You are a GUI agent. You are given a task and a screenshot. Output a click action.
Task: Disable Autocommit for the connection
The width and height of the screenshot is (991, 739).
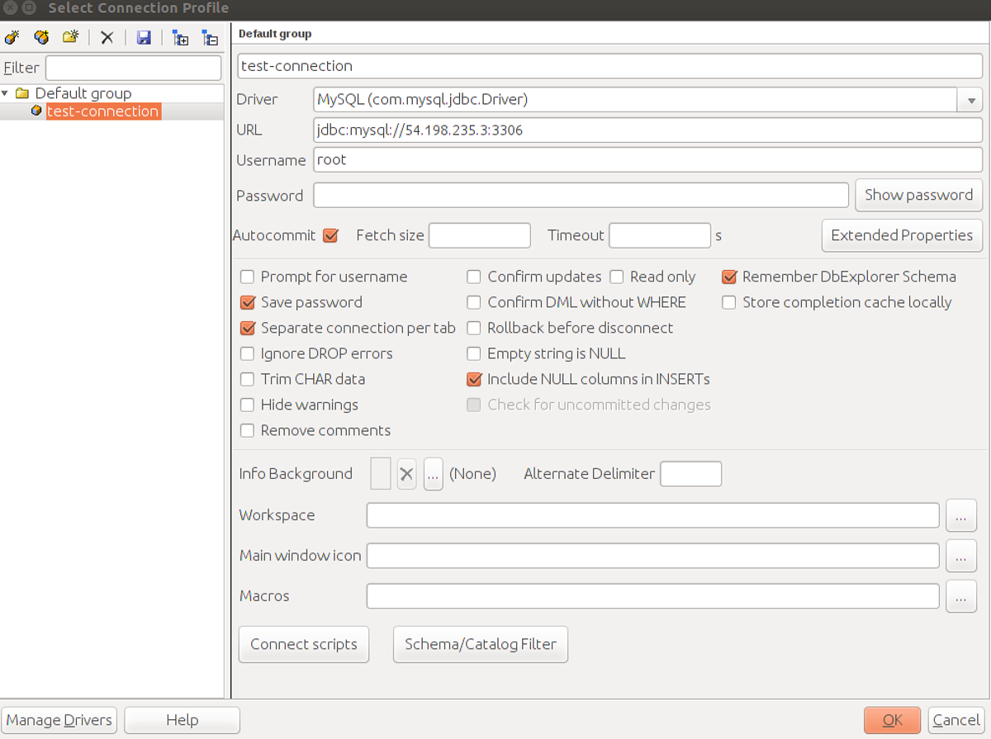[x=330, y=235]
